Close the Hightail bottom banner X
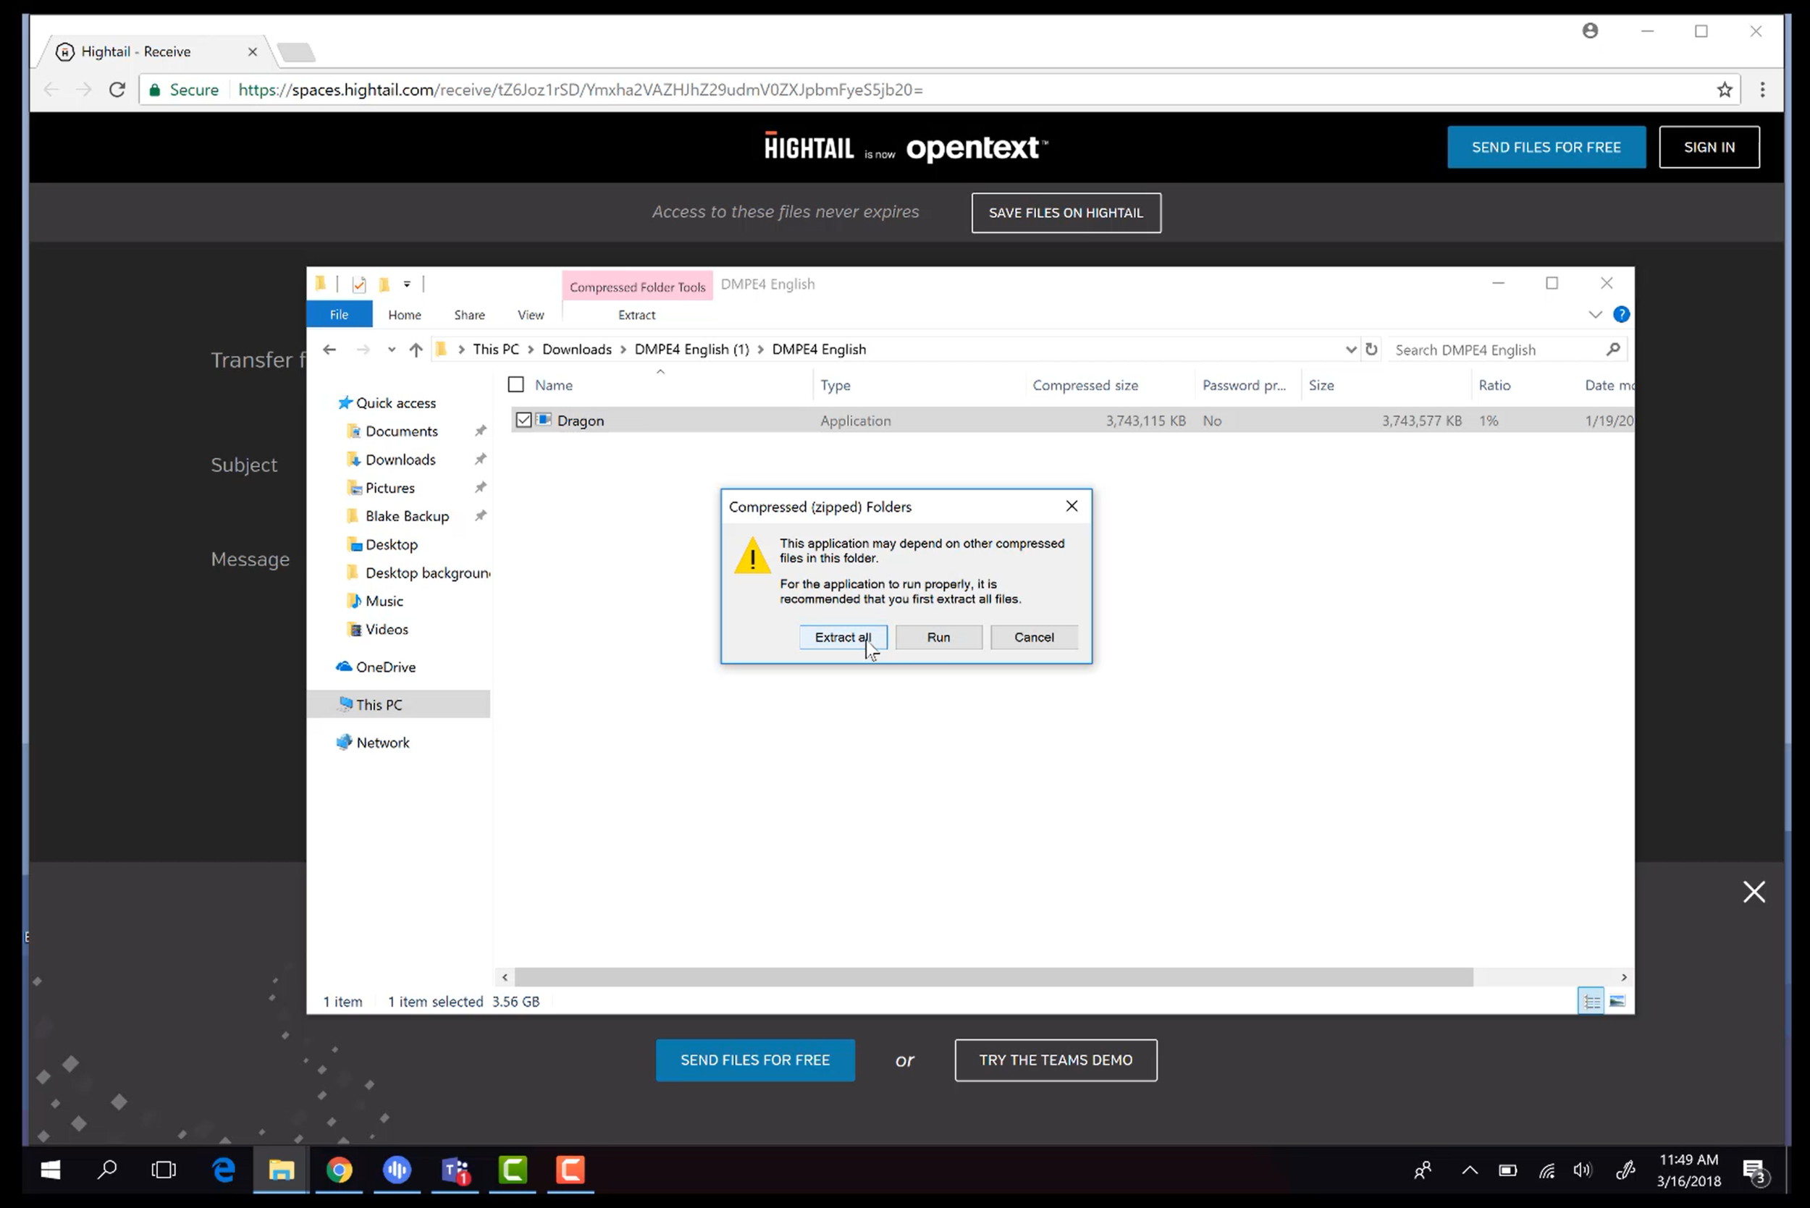 (x=1754, y=892)
